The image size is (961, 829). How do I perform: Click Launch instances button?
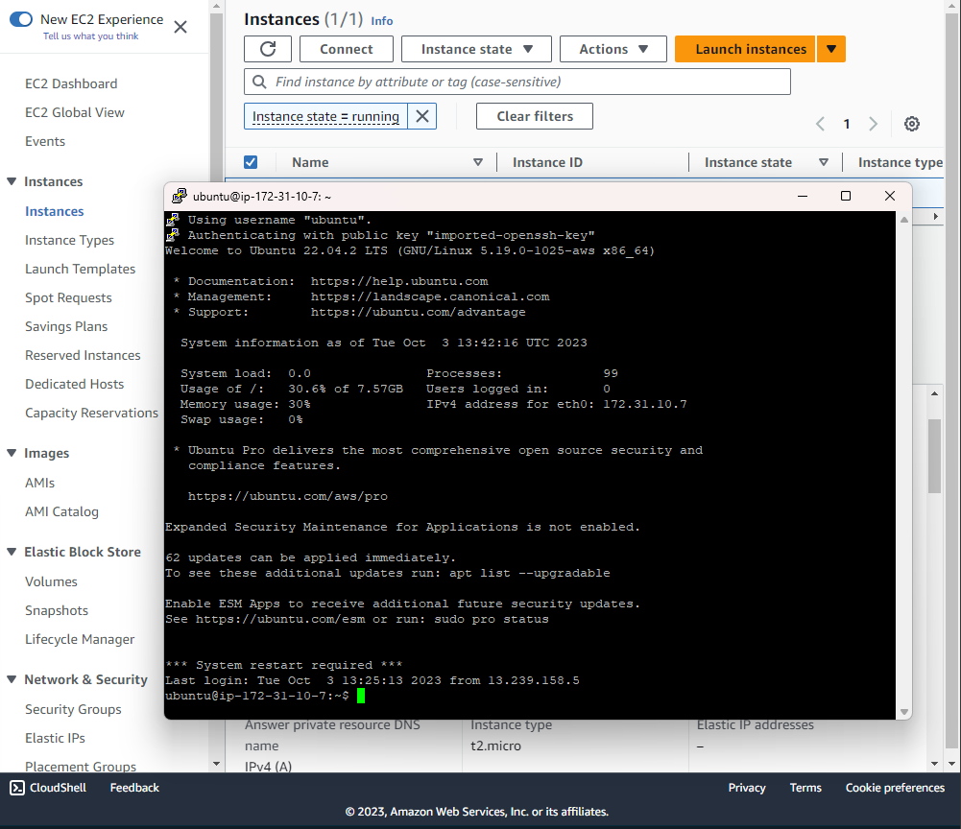point(745,49)
